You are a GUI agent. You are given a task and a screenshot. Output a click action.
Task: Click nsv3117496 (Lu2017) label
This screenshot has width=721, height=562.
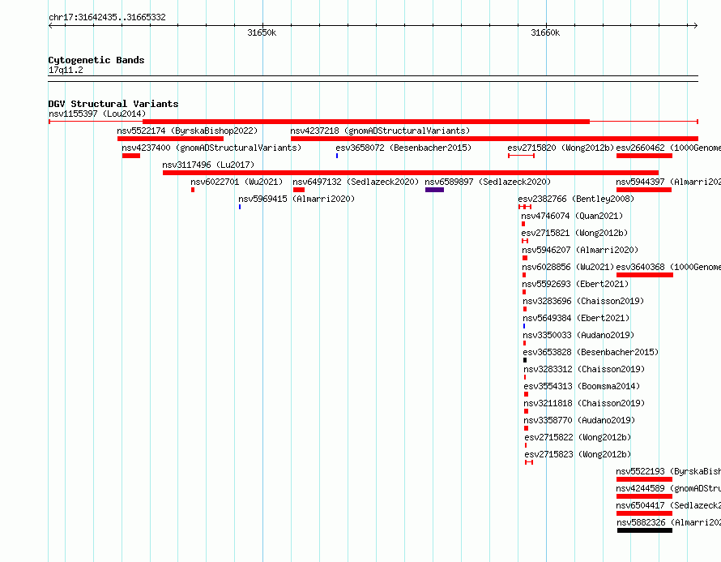pos(208,165)
